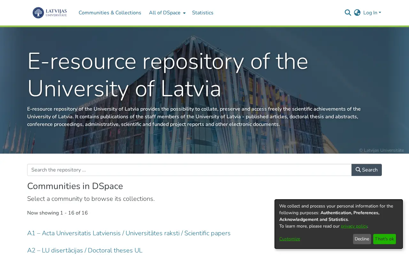Click the Now showing 1 - 16 of 16 text
This screenshot has height=255, width=409.
coord(58,213)
